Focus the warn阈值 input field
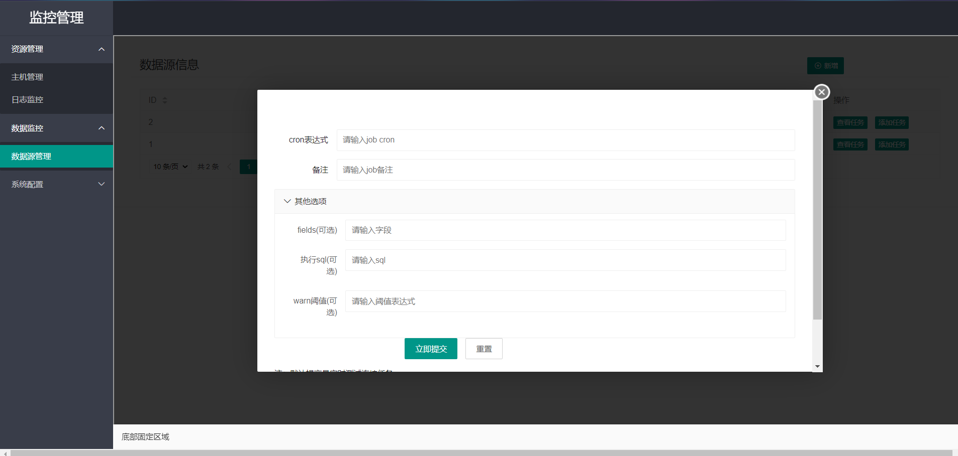958x456 pixels. coord(565,301)
